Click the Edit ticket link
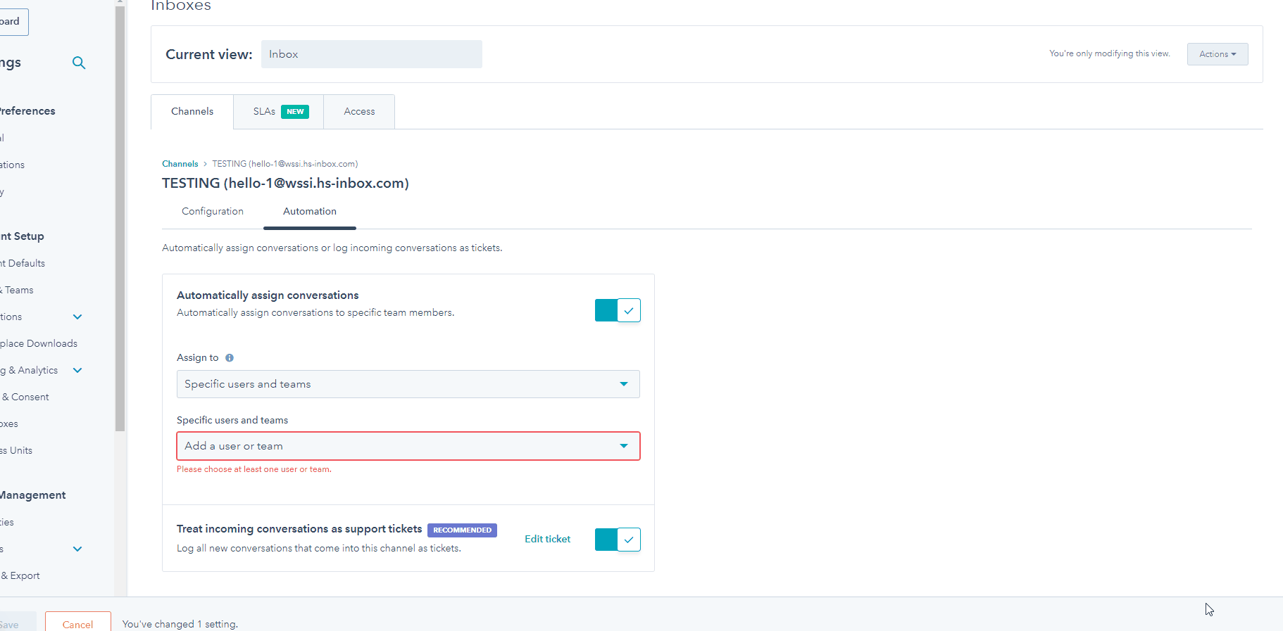 547,539
